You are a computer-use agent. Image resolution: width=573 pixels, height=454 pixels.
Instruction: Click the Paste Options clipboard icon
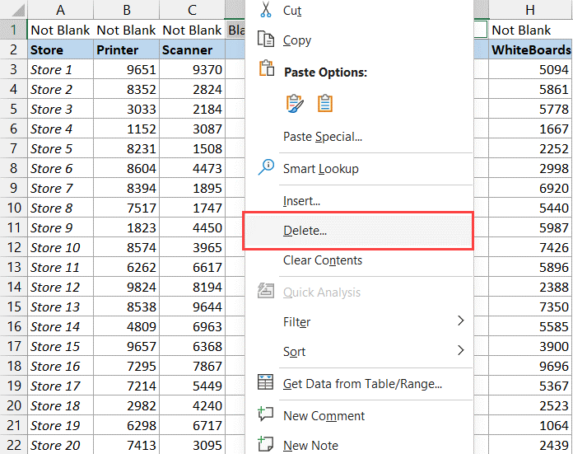point(267,68)
